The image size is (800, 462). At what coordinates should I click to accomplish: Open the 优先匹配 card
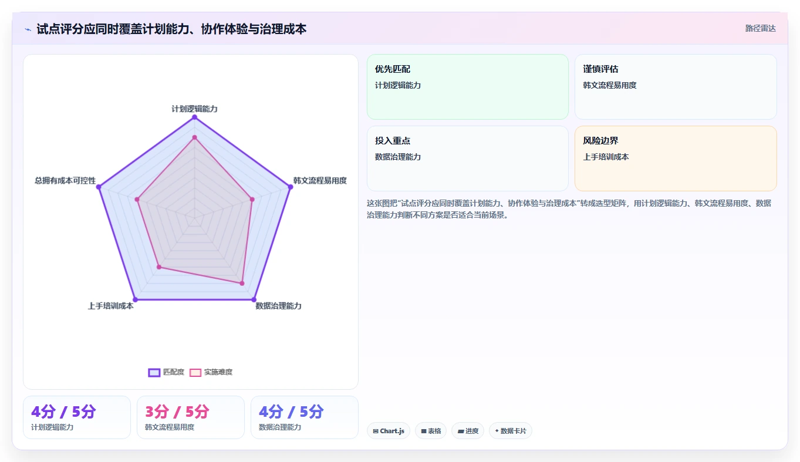tap(468, 87)
